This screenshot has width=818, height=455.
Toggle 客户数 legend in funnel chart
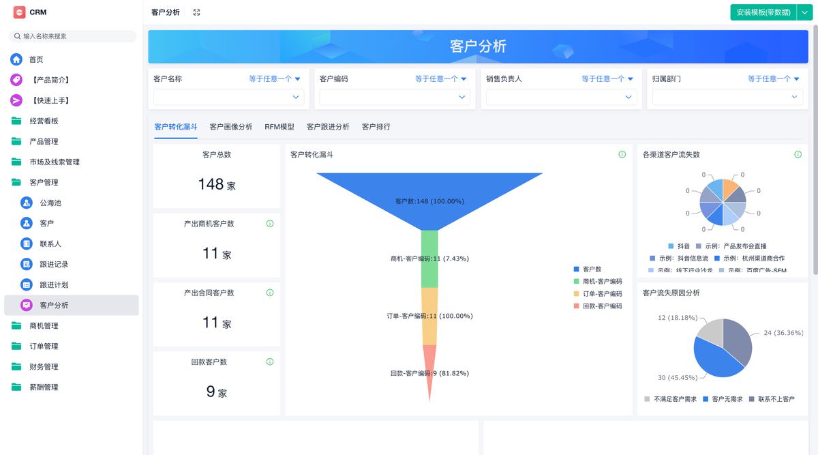tap(588, 269)
